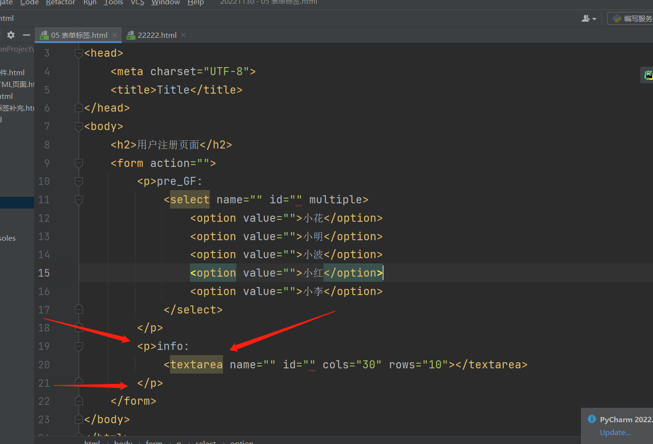Close the 22222.html tab
The width and height of the screenshot is (653, 444).
tap(183, 35)
